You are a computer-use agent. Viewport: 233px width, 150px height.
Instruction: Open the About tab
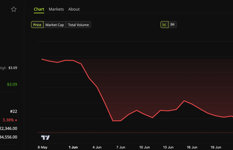tap(74, 9)
